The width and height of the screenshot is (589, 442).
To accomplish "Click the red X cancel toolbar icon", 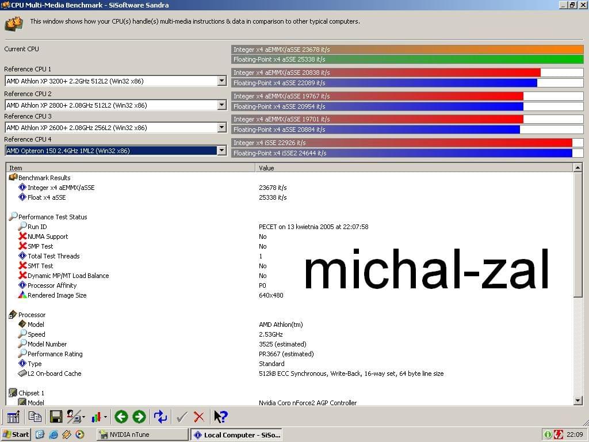I will coord(199,417).
